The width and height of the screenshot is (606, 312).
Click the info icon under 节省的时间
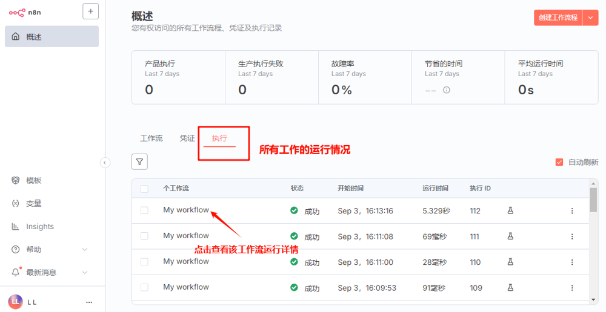pyautogui.click(x=447, y=90)
